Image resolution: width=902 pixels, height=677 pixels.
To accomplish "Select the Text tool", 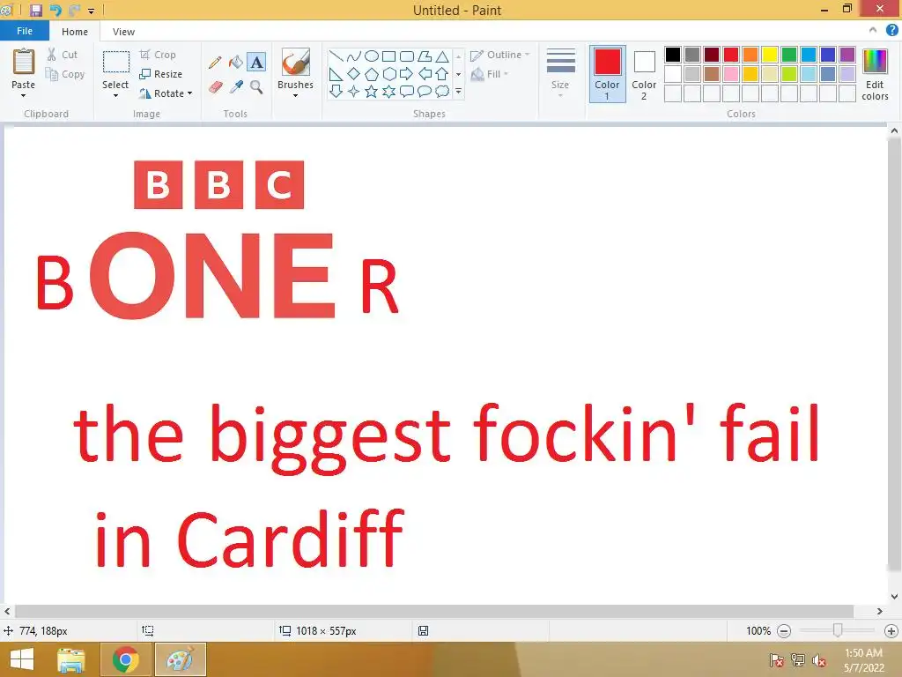I will pyautogui.click(x=256, y=63).
